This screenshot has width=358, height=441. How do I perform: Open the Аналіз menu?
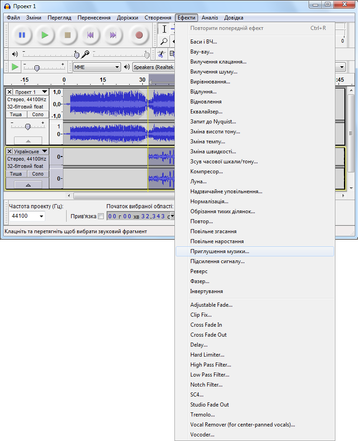click(x=210, y=18)
